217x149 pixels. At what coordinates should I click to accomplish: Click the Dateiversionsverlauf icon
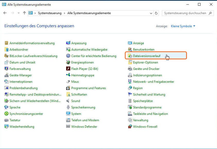pos(130,56)
